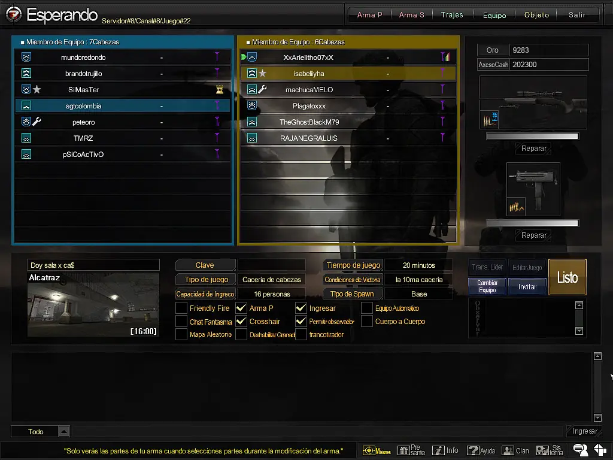
Task: Click the Listo ready button
Action: click(568, 277)
